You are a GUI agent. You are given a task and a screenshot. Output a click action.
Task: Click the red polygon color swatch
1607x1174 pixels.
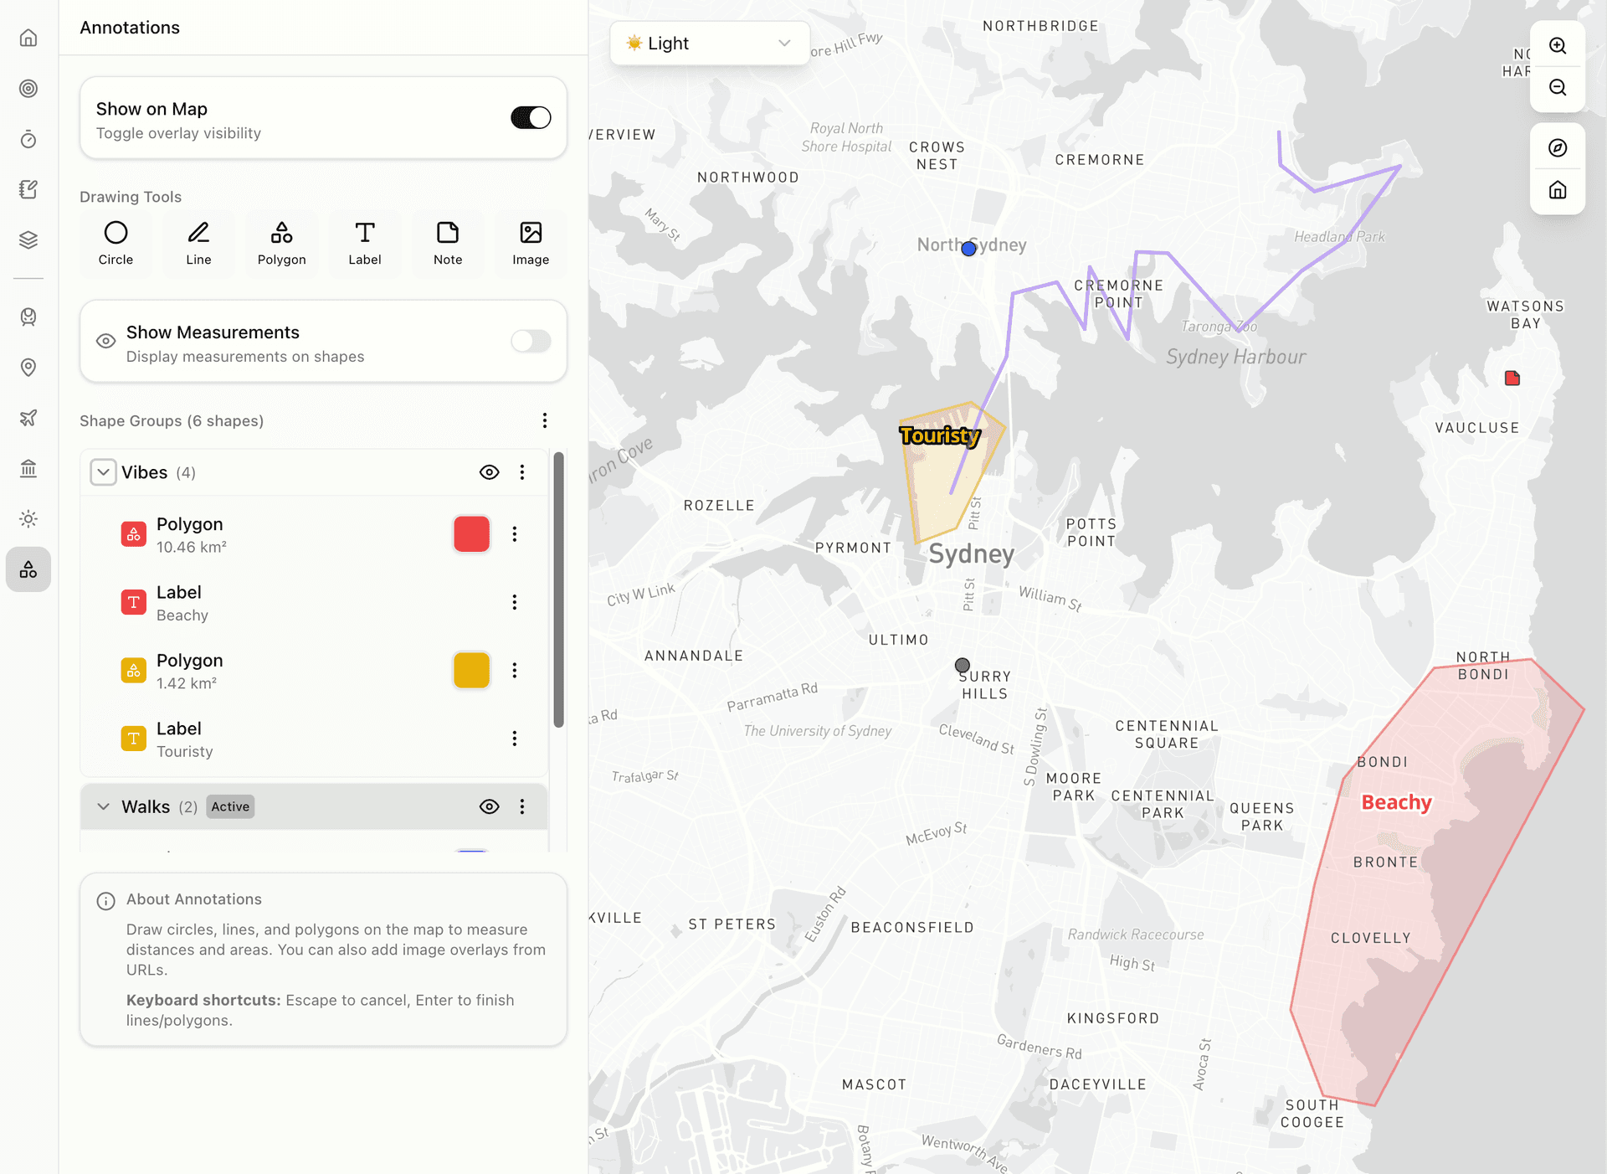[x=471, y=534]
